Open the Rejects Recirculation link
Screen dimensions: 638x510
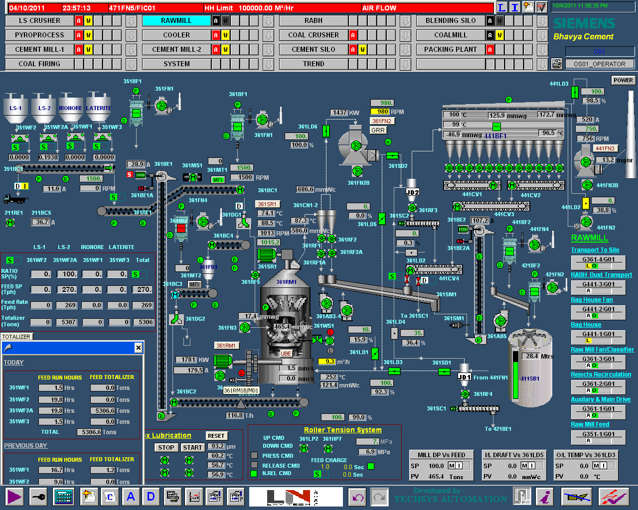pos(601,375)
